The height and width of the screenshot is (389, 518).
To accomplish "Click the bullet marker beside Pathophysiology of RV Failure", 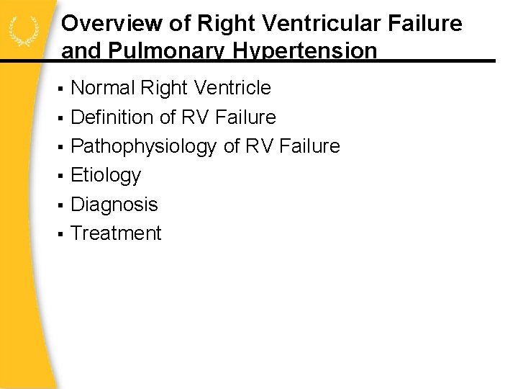I will 62,147.
